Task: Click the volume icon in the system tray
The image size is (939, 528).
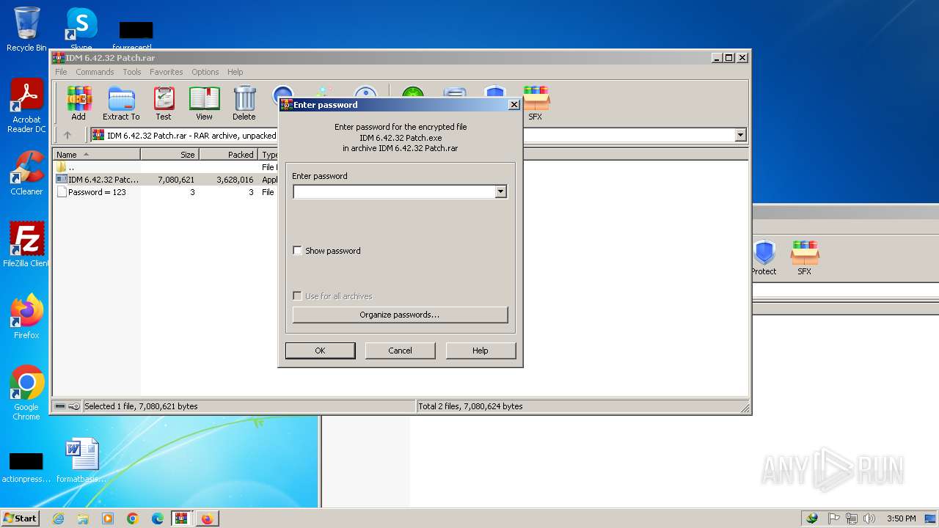Action: coord(869,518)
